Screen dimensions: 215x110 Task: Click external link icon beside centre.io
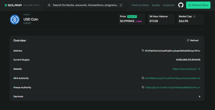point(199,69)
